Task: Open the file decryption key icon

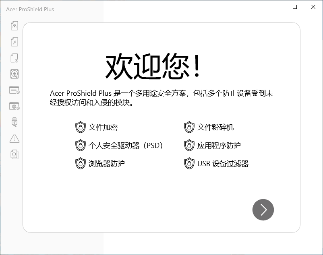Action: tap(14, 41)
